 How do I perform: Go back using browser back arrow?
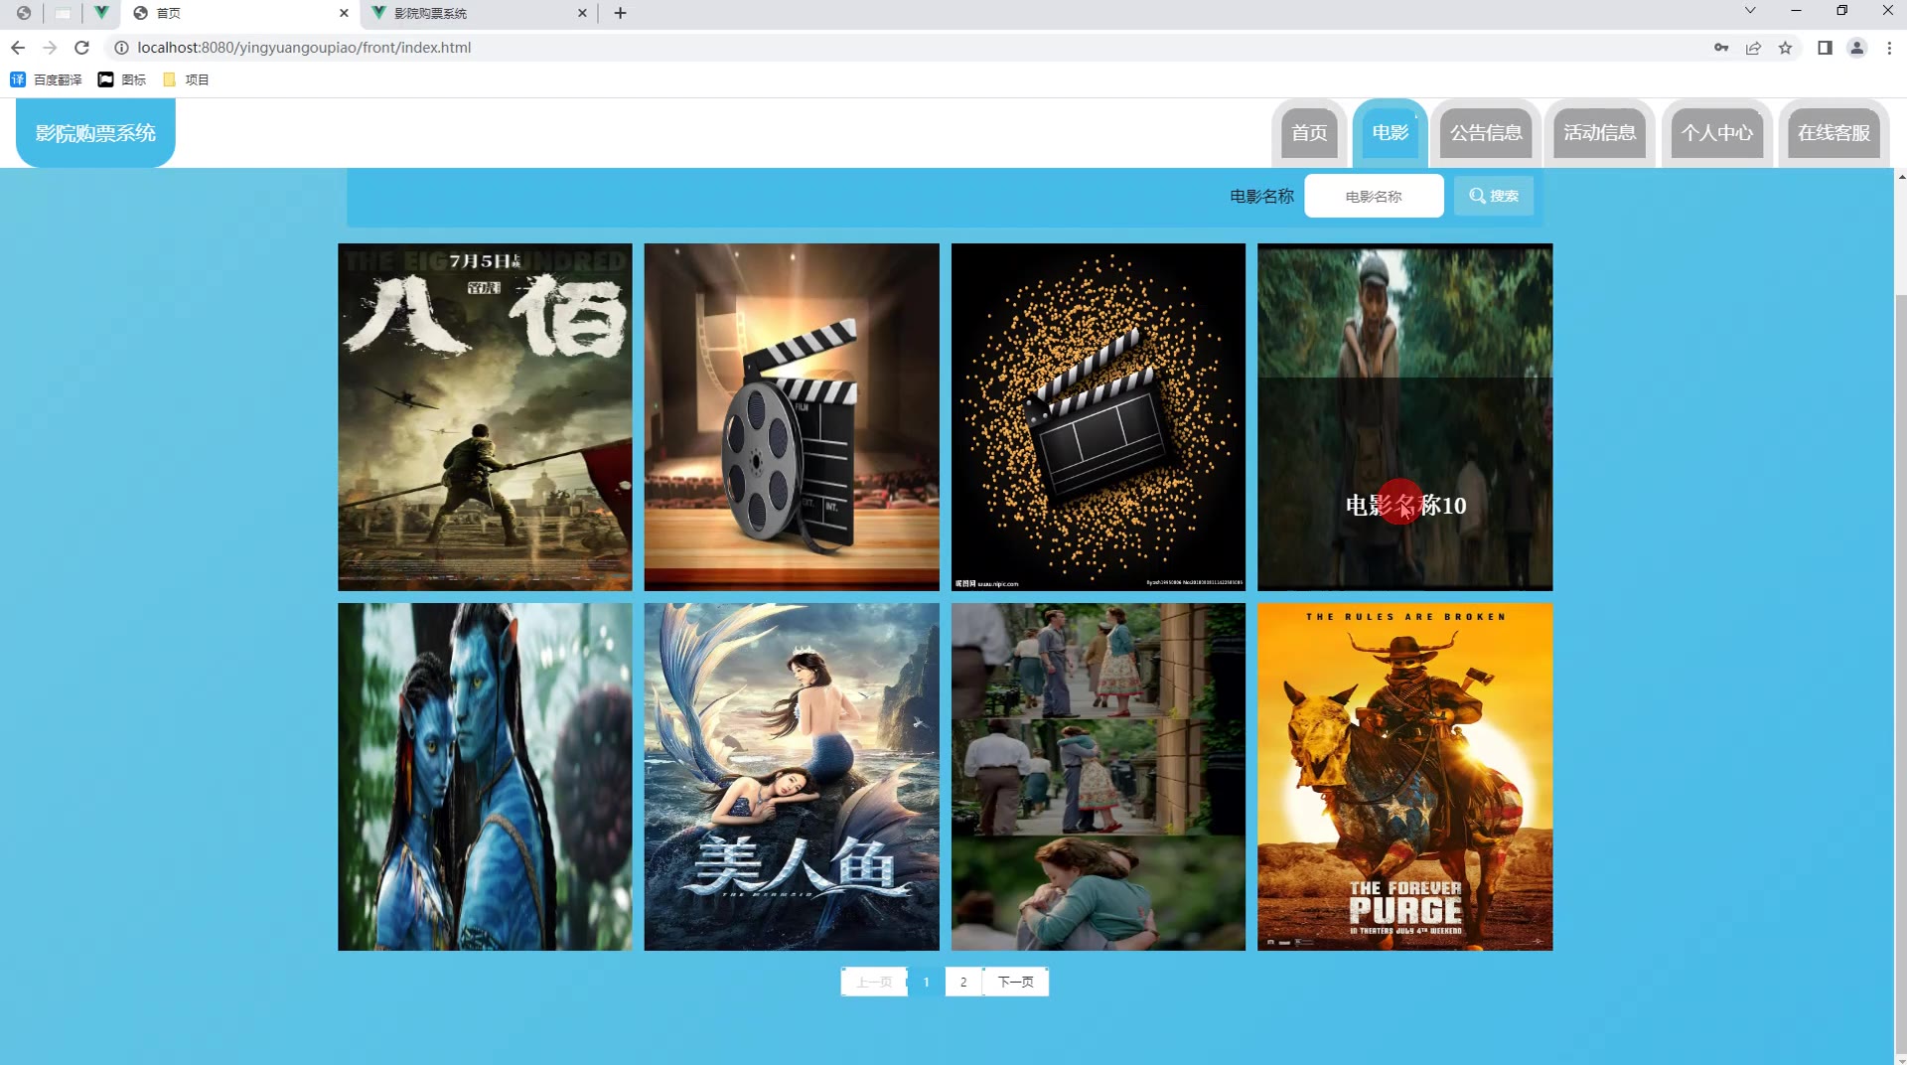click(18, 48)
